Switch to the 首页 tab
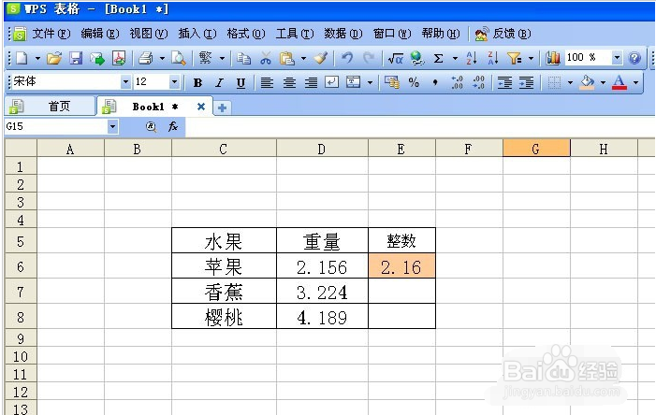656x415 pixels. [x=50, y=107]
